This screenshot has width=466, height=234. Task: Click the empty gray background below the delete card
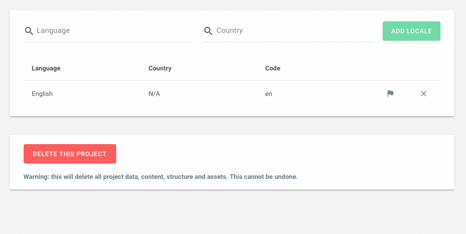[x=232, y=213]
